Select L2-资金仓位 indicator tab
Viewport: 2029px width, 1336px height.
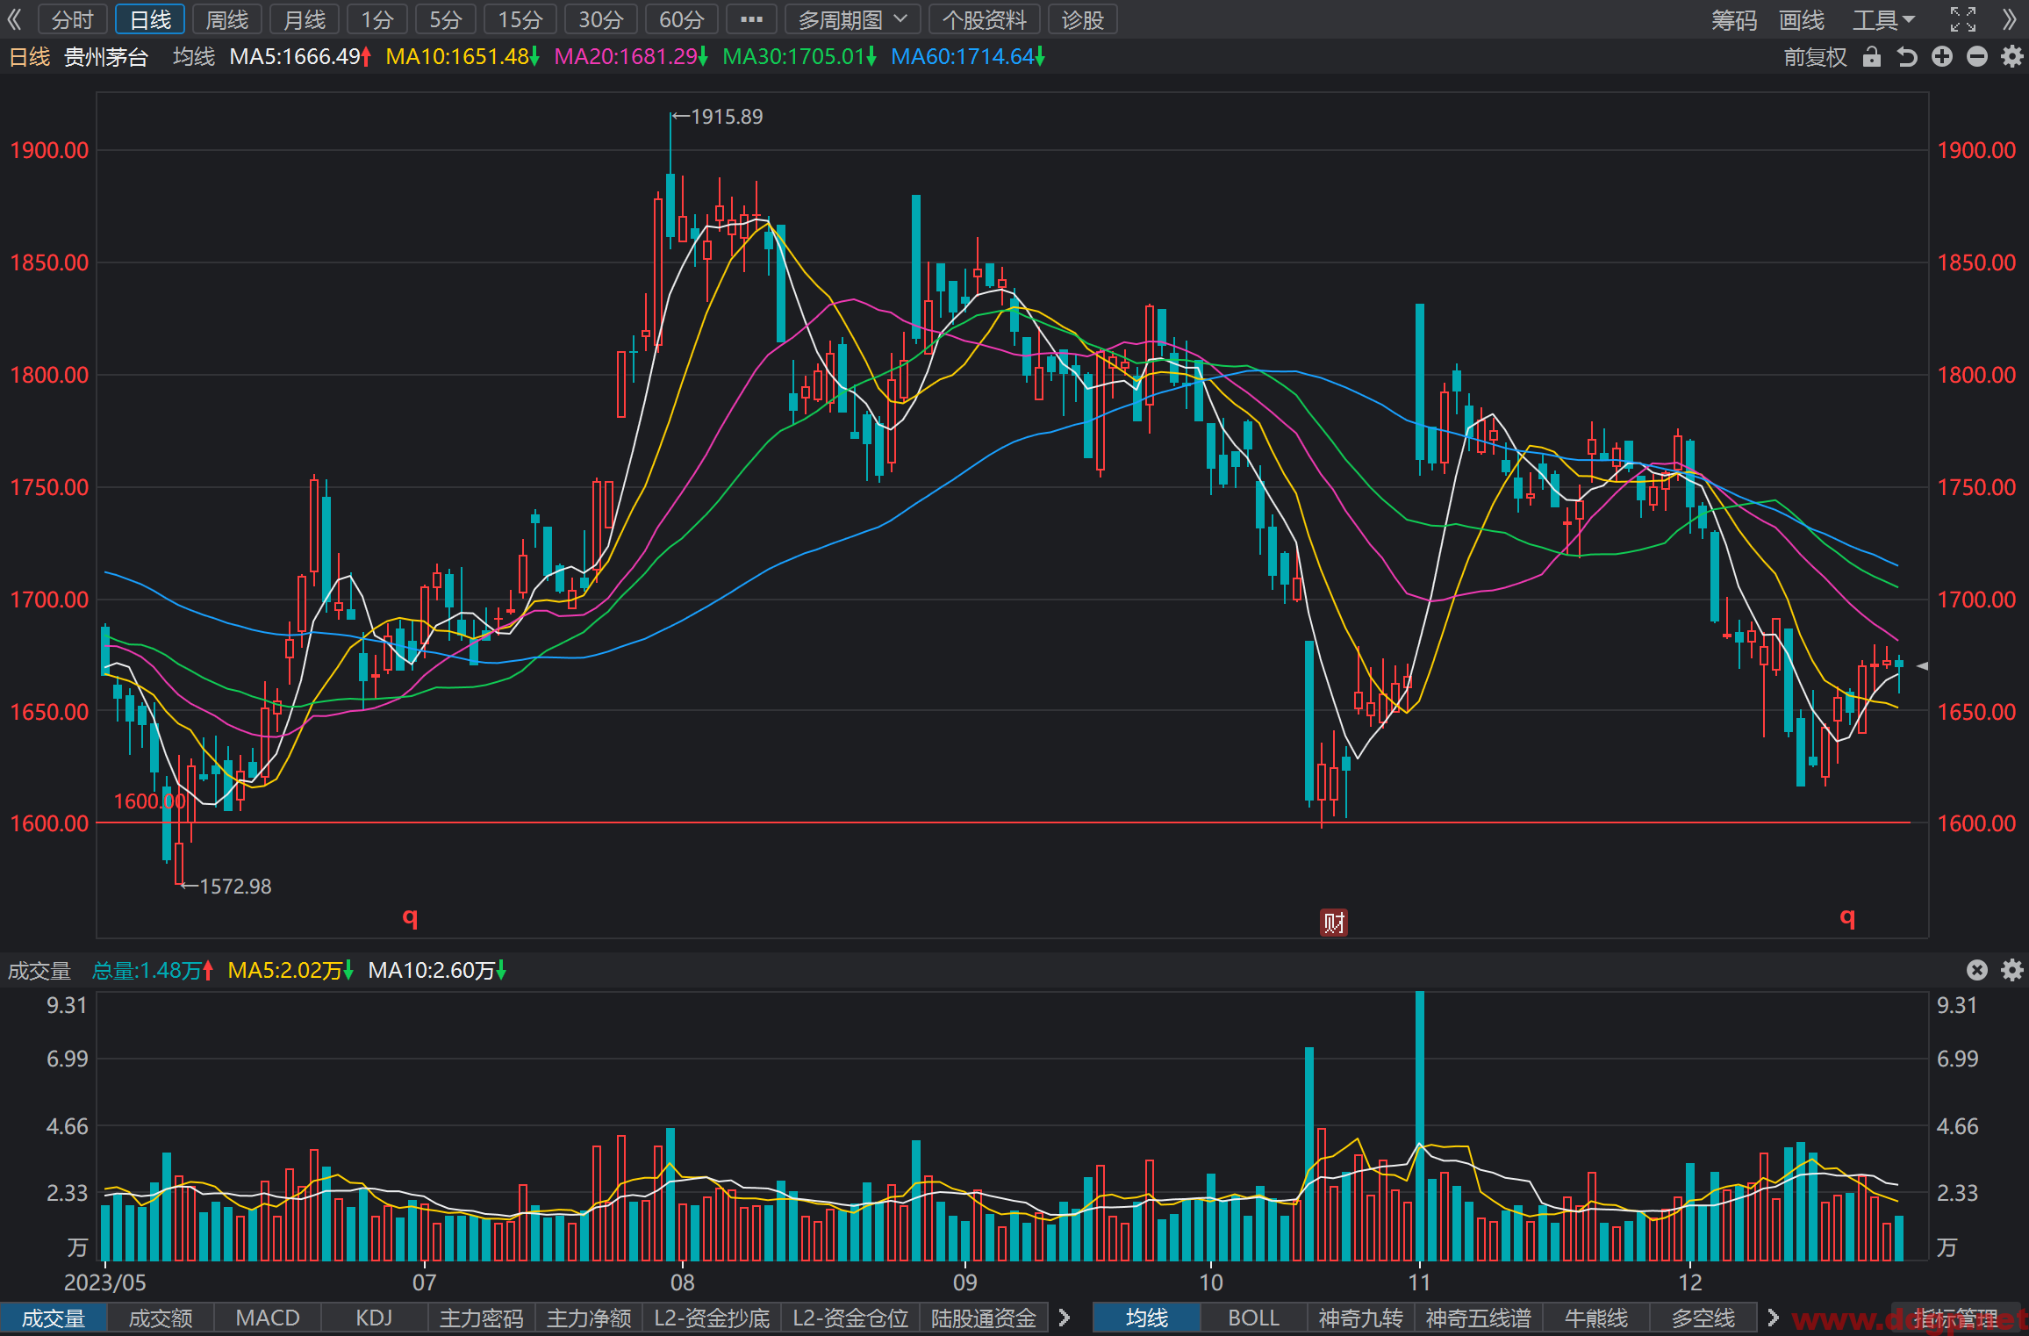[x=850, y=1318]
